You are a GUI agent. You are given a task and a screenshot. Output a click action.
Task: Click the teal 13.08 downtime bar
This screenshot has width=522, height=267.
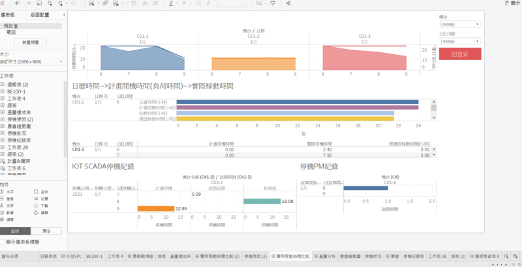262,202
